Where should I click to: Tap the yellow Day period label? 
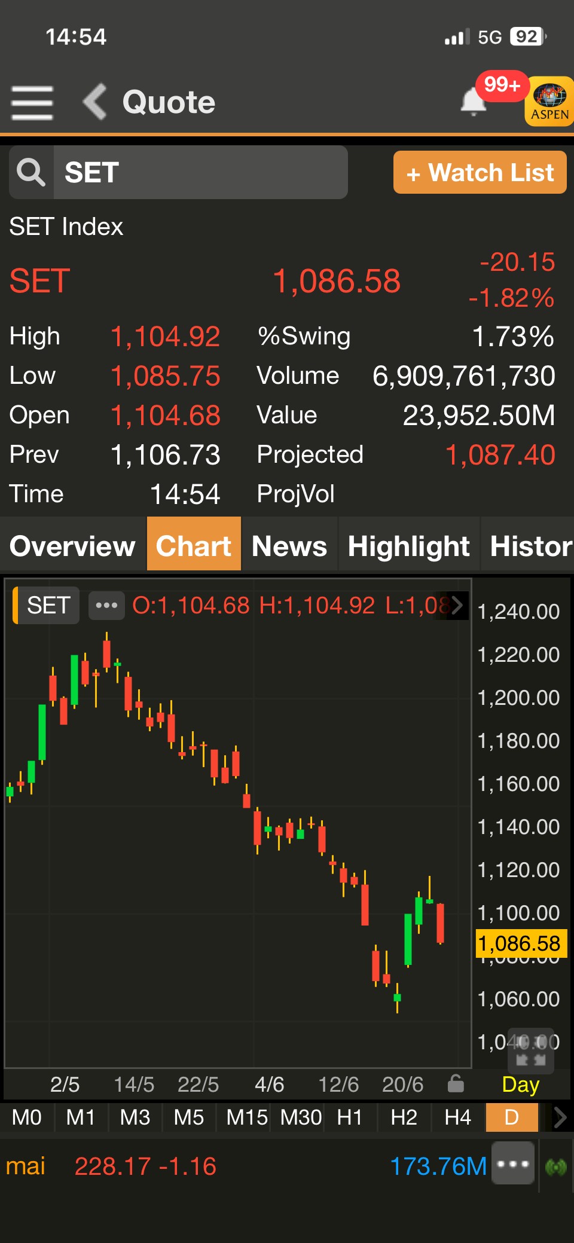point(521,1085)
